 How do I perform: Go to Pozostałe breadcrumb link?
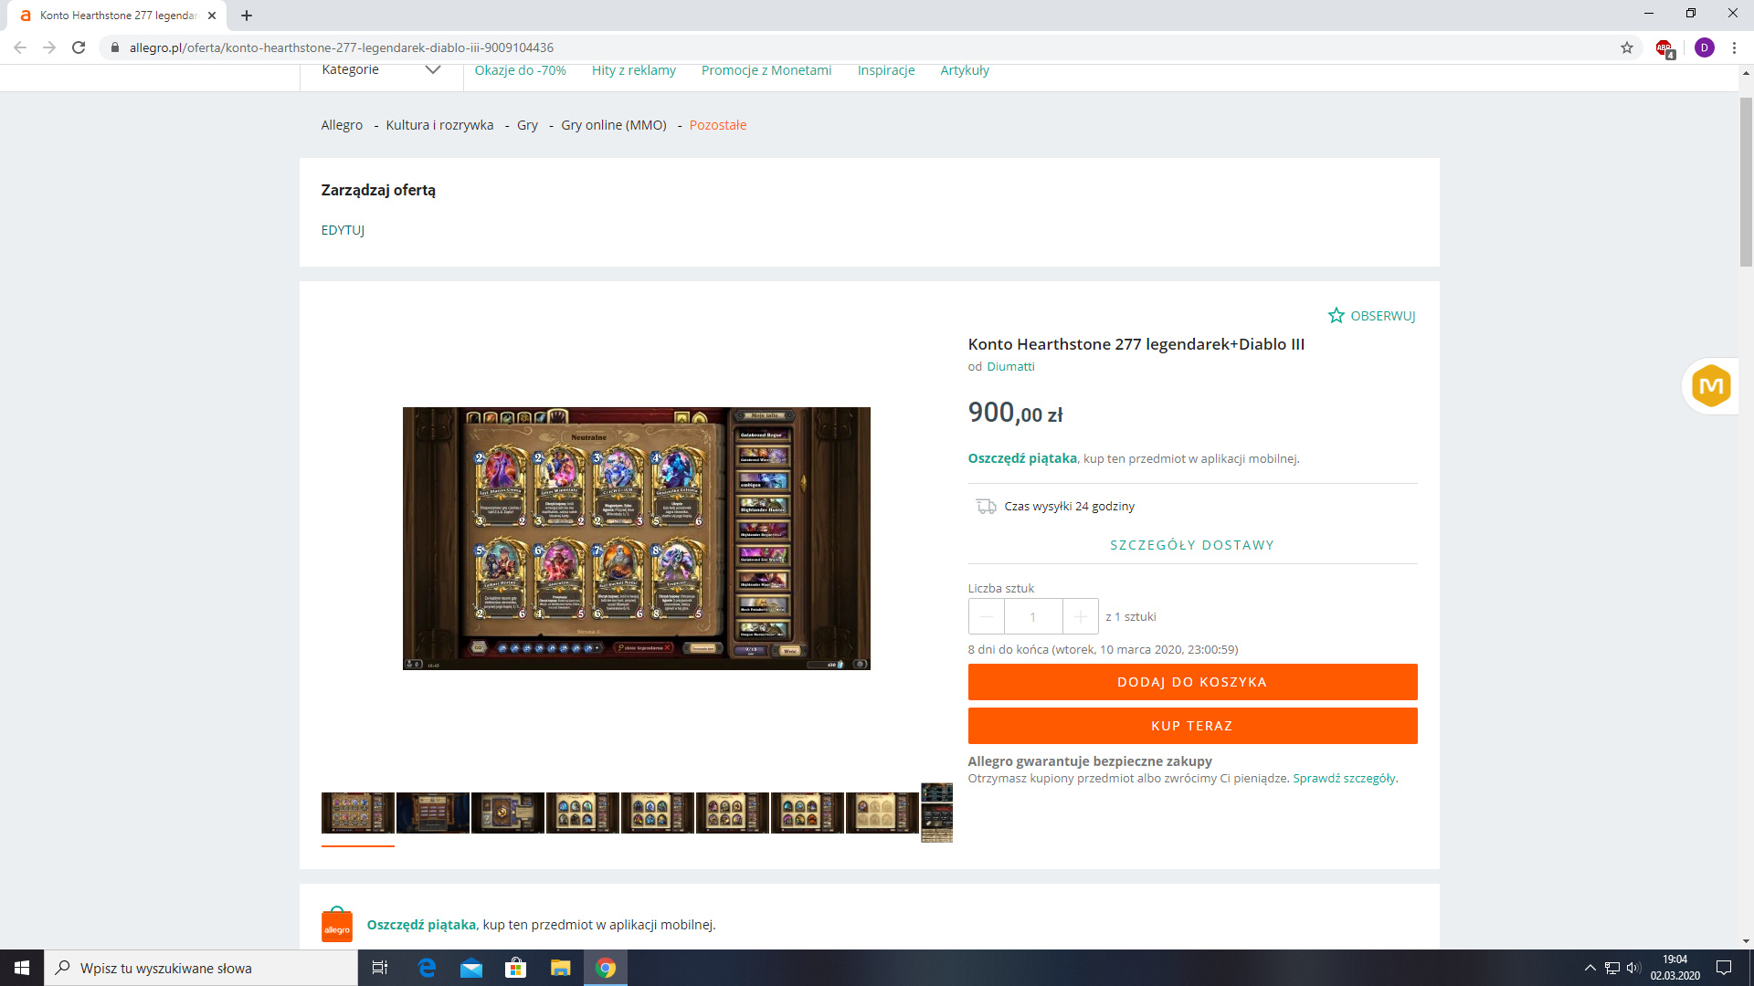[718, 125]
